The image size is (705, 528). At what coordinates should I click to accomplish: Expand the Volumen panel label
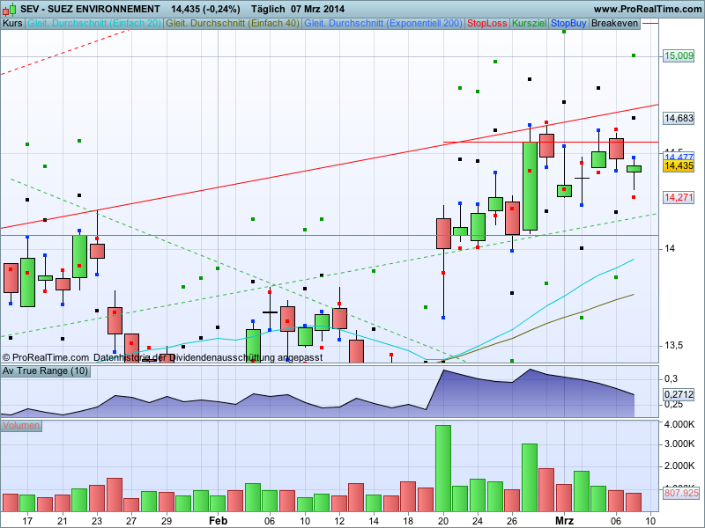21,426
